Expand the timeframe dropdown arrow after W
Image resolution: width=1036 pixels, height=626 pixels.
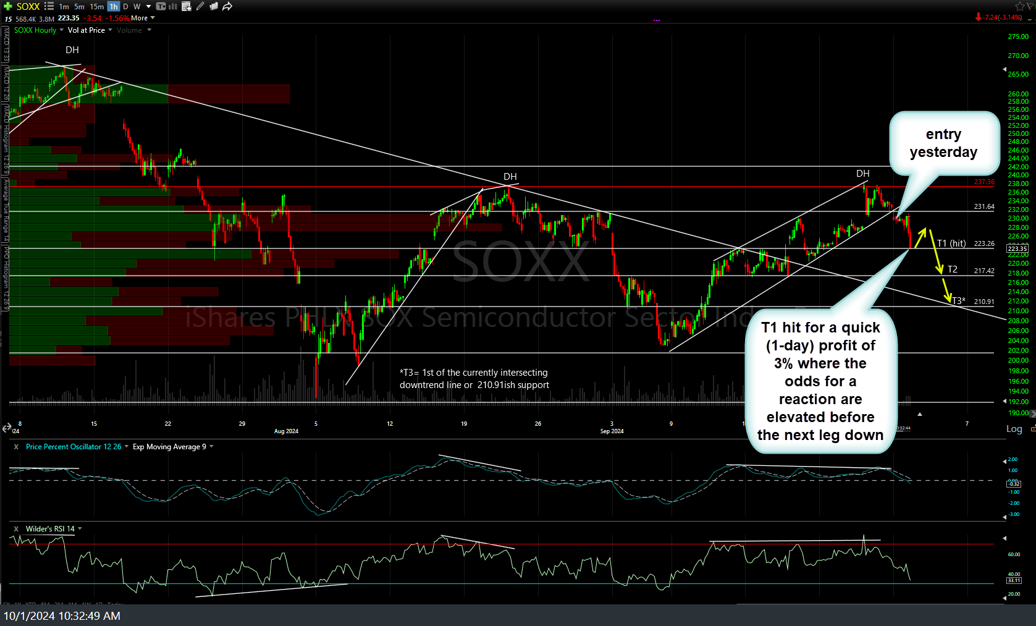148,6
